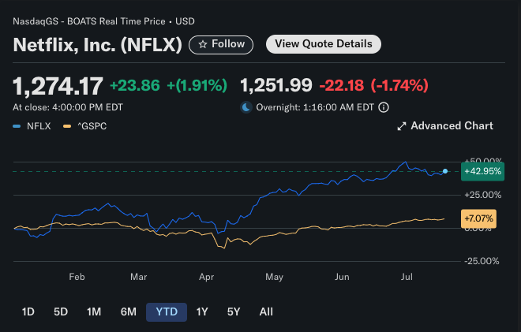This screenshot has height=332, width=521.
Task: Click the Follow star button
Action: [221, 44]
